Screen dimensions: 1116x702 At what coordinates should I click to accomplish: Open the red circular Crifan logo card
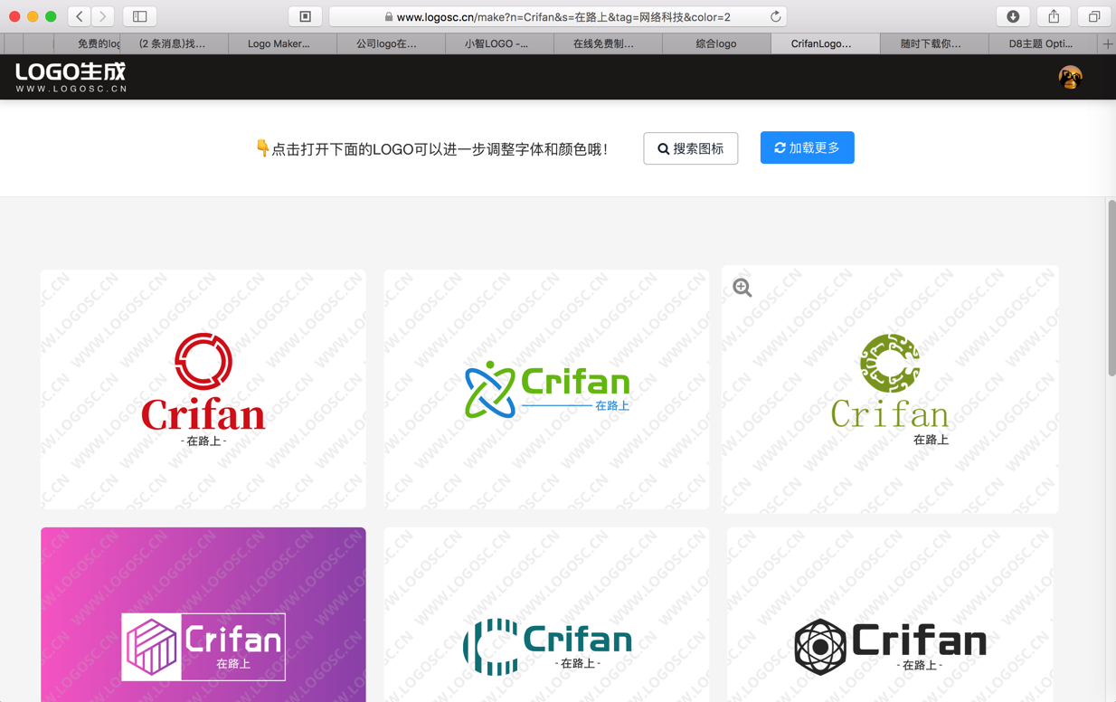coord(203,389)
